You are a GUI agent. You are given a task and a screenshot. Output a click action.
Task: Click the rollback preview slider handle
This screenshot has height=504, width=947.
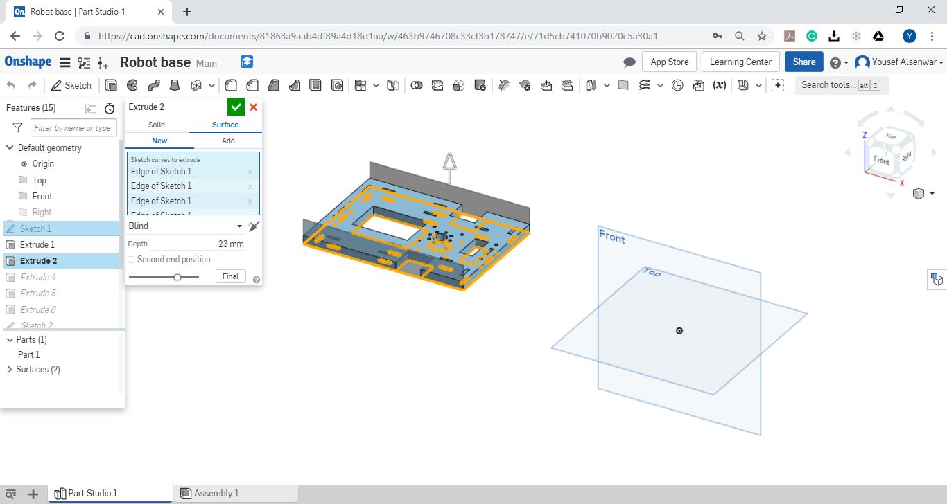tap(177, 277)
